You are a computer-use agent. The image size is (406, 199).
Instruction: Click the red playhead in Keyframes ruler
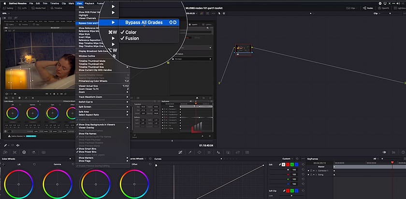(x=392, y=162)
